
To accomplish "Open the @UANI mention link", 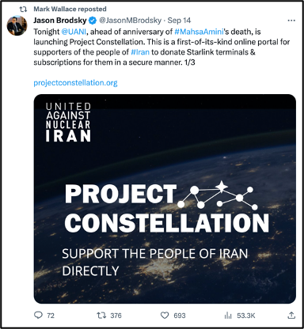I will [74, 32].
